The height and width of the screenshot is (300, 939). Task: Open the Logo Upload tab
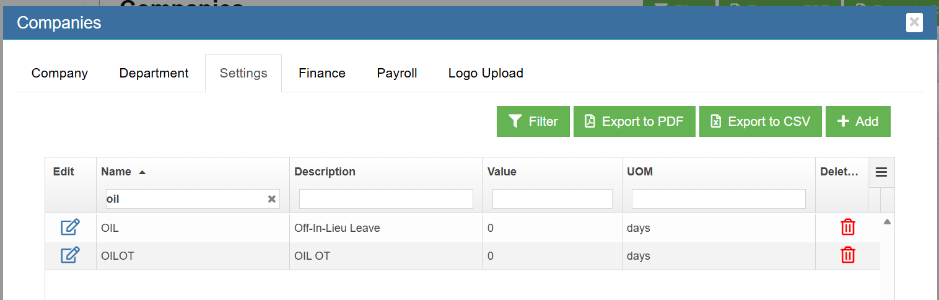click(x=486, y=73)
